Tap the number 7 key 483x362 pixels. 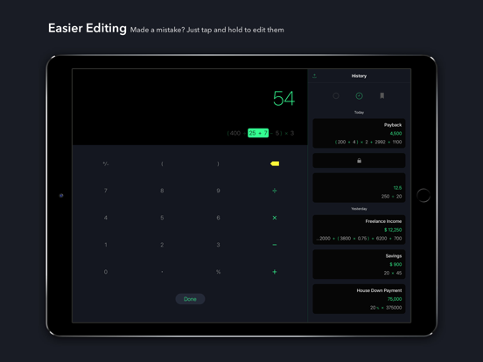click(x=106, y=191)
